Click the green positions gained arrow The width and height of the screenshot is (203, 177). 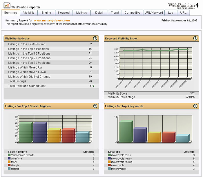coord(93,86)
